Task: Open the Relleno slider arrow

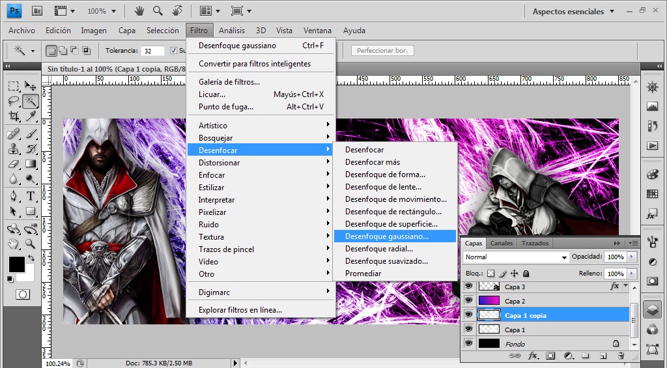Action: 632,274
